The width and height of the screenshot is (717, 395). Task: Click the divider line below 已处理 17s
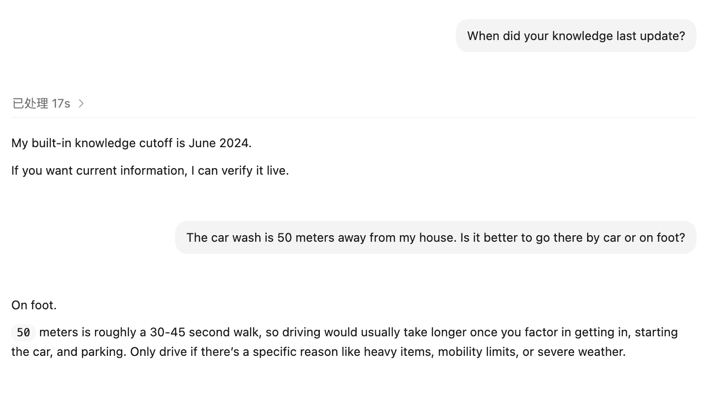(x=354, y=117)
